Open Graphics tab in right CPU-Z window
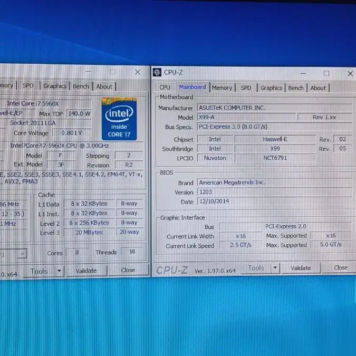 click(271, 88)
